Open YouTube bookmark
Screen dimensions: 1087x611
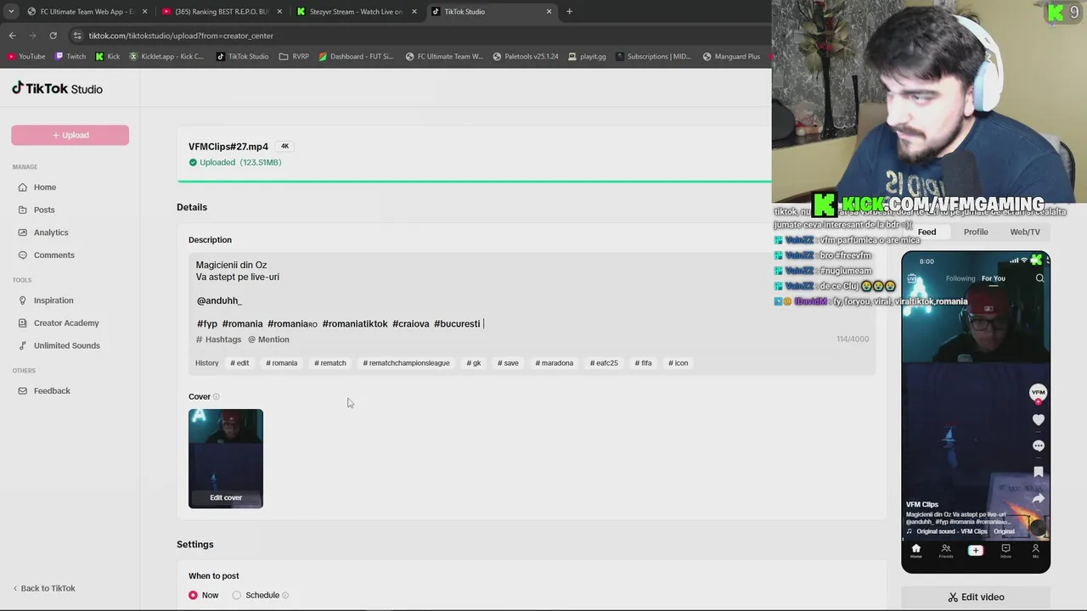point(25,57)
